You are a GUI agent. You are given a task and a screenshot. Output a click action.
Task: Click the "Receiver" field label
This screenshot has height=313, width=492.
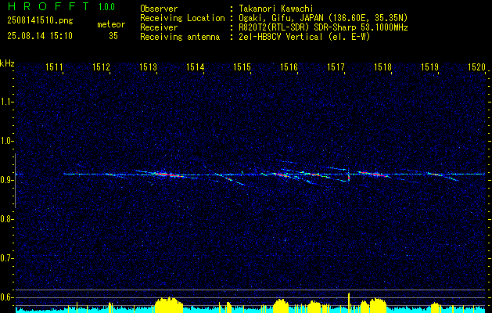click(x=159, y=27)
